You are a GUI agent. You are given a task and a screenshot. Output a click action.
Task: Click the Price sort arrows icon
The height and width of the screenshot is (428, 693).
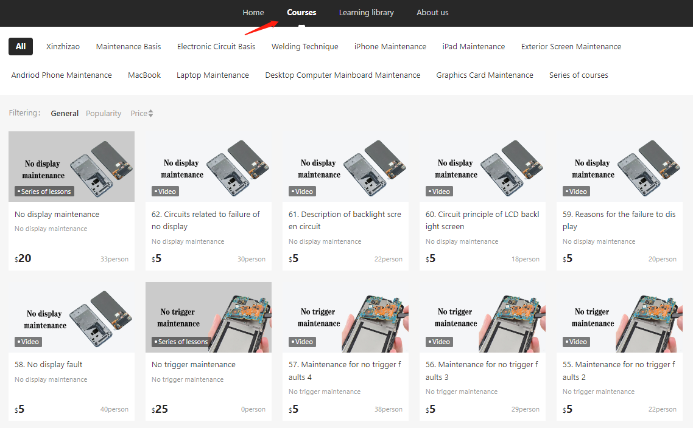pos(150,114)
